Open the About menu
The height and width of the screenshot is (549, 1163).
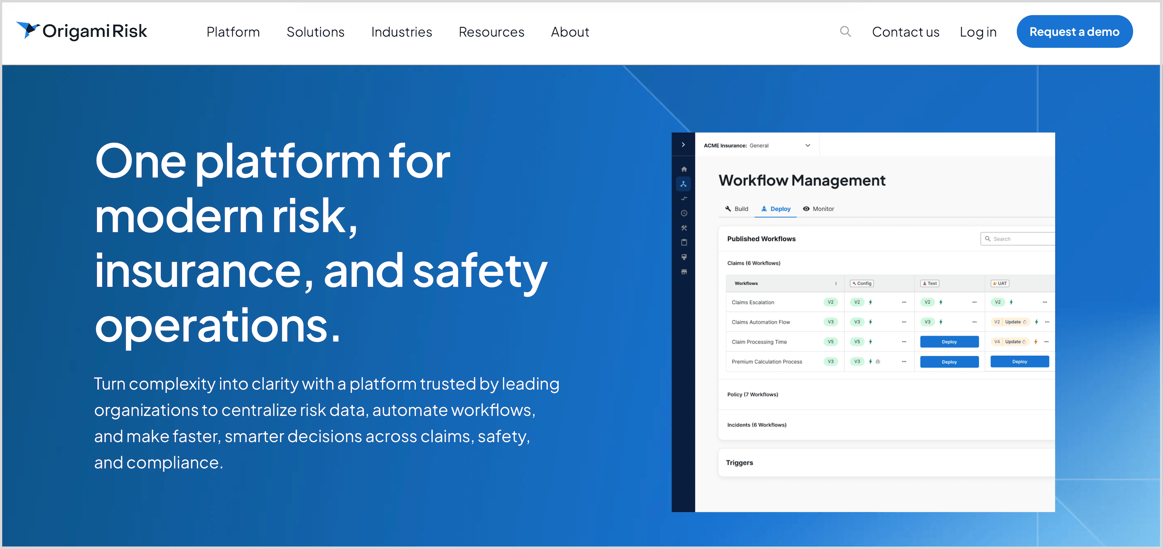(x=570, y=32)
